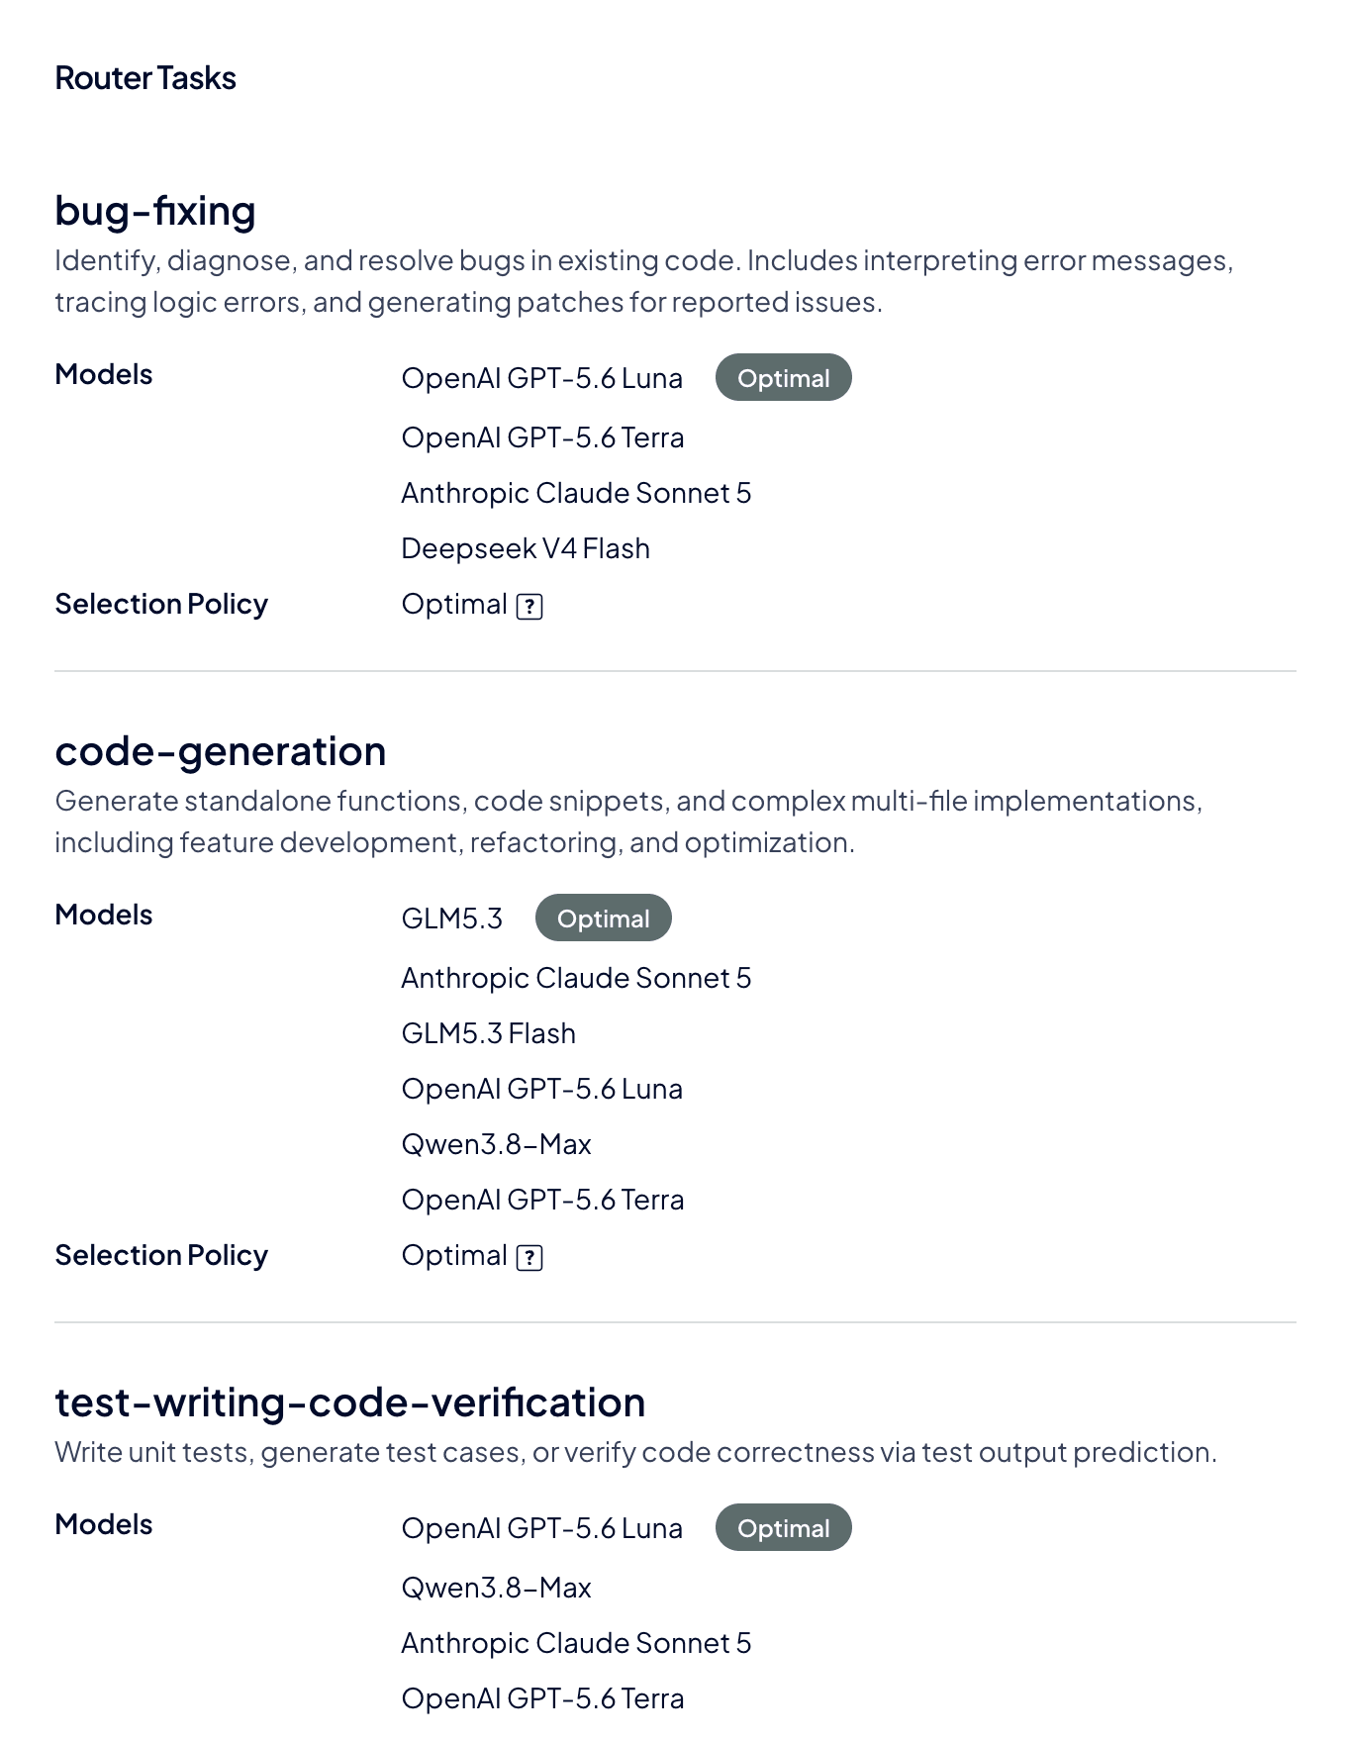This screenshot has width=1346, height=1740.
Task: Select GLM5.3 model entry
Action: 451,918
